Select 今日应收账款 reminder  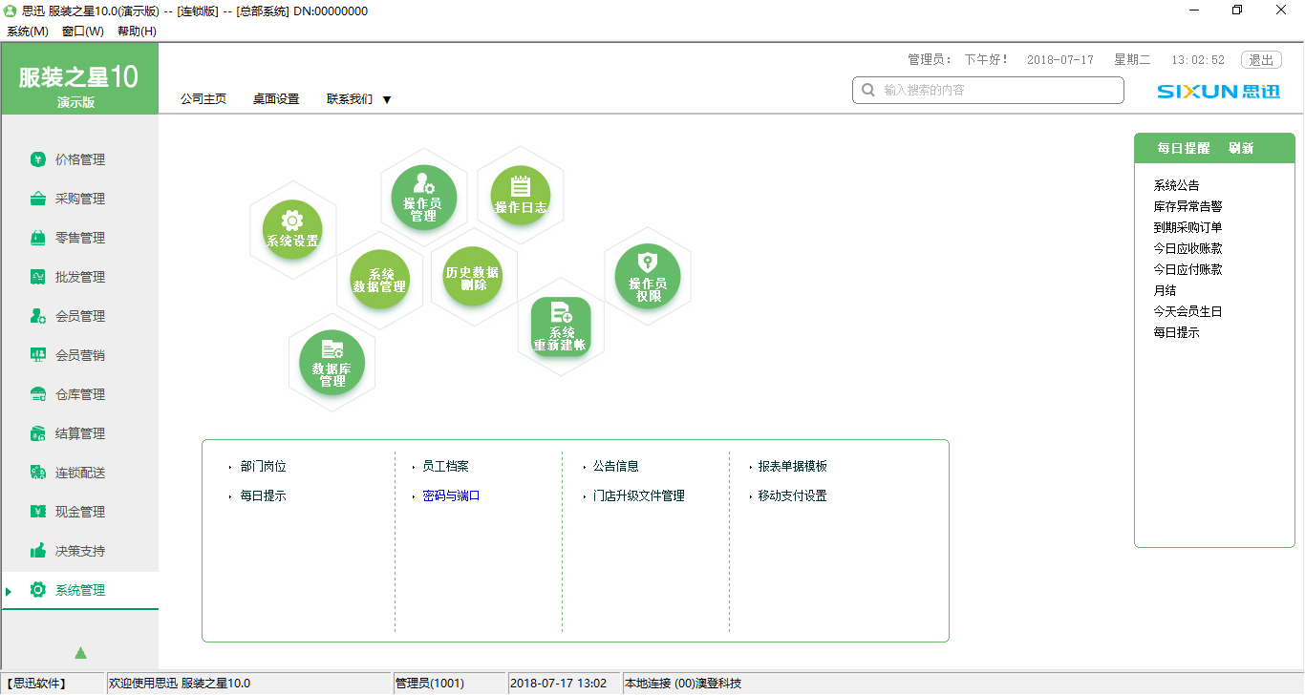click(x=1187, y=248)
